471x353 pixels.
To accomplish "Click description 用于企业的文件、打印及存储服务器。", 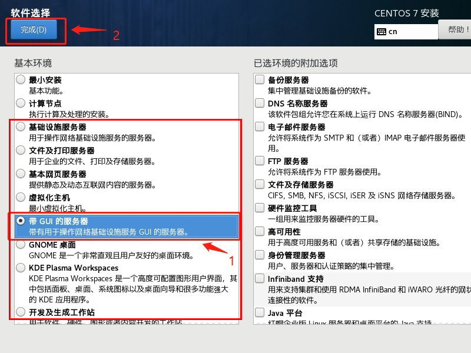I will (x=92, y=161).
